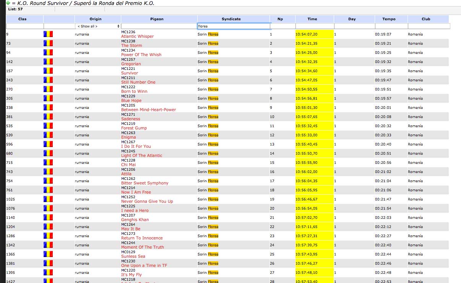Sort by the Pigeon column header
This screenshot has width=461, height=283.
point(157,19)
